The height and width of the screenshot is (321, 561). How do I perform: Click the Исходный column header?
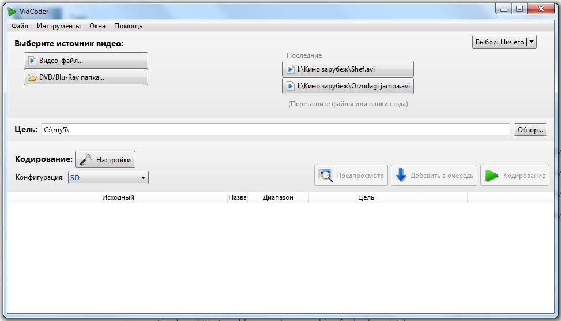click(118, 197)
